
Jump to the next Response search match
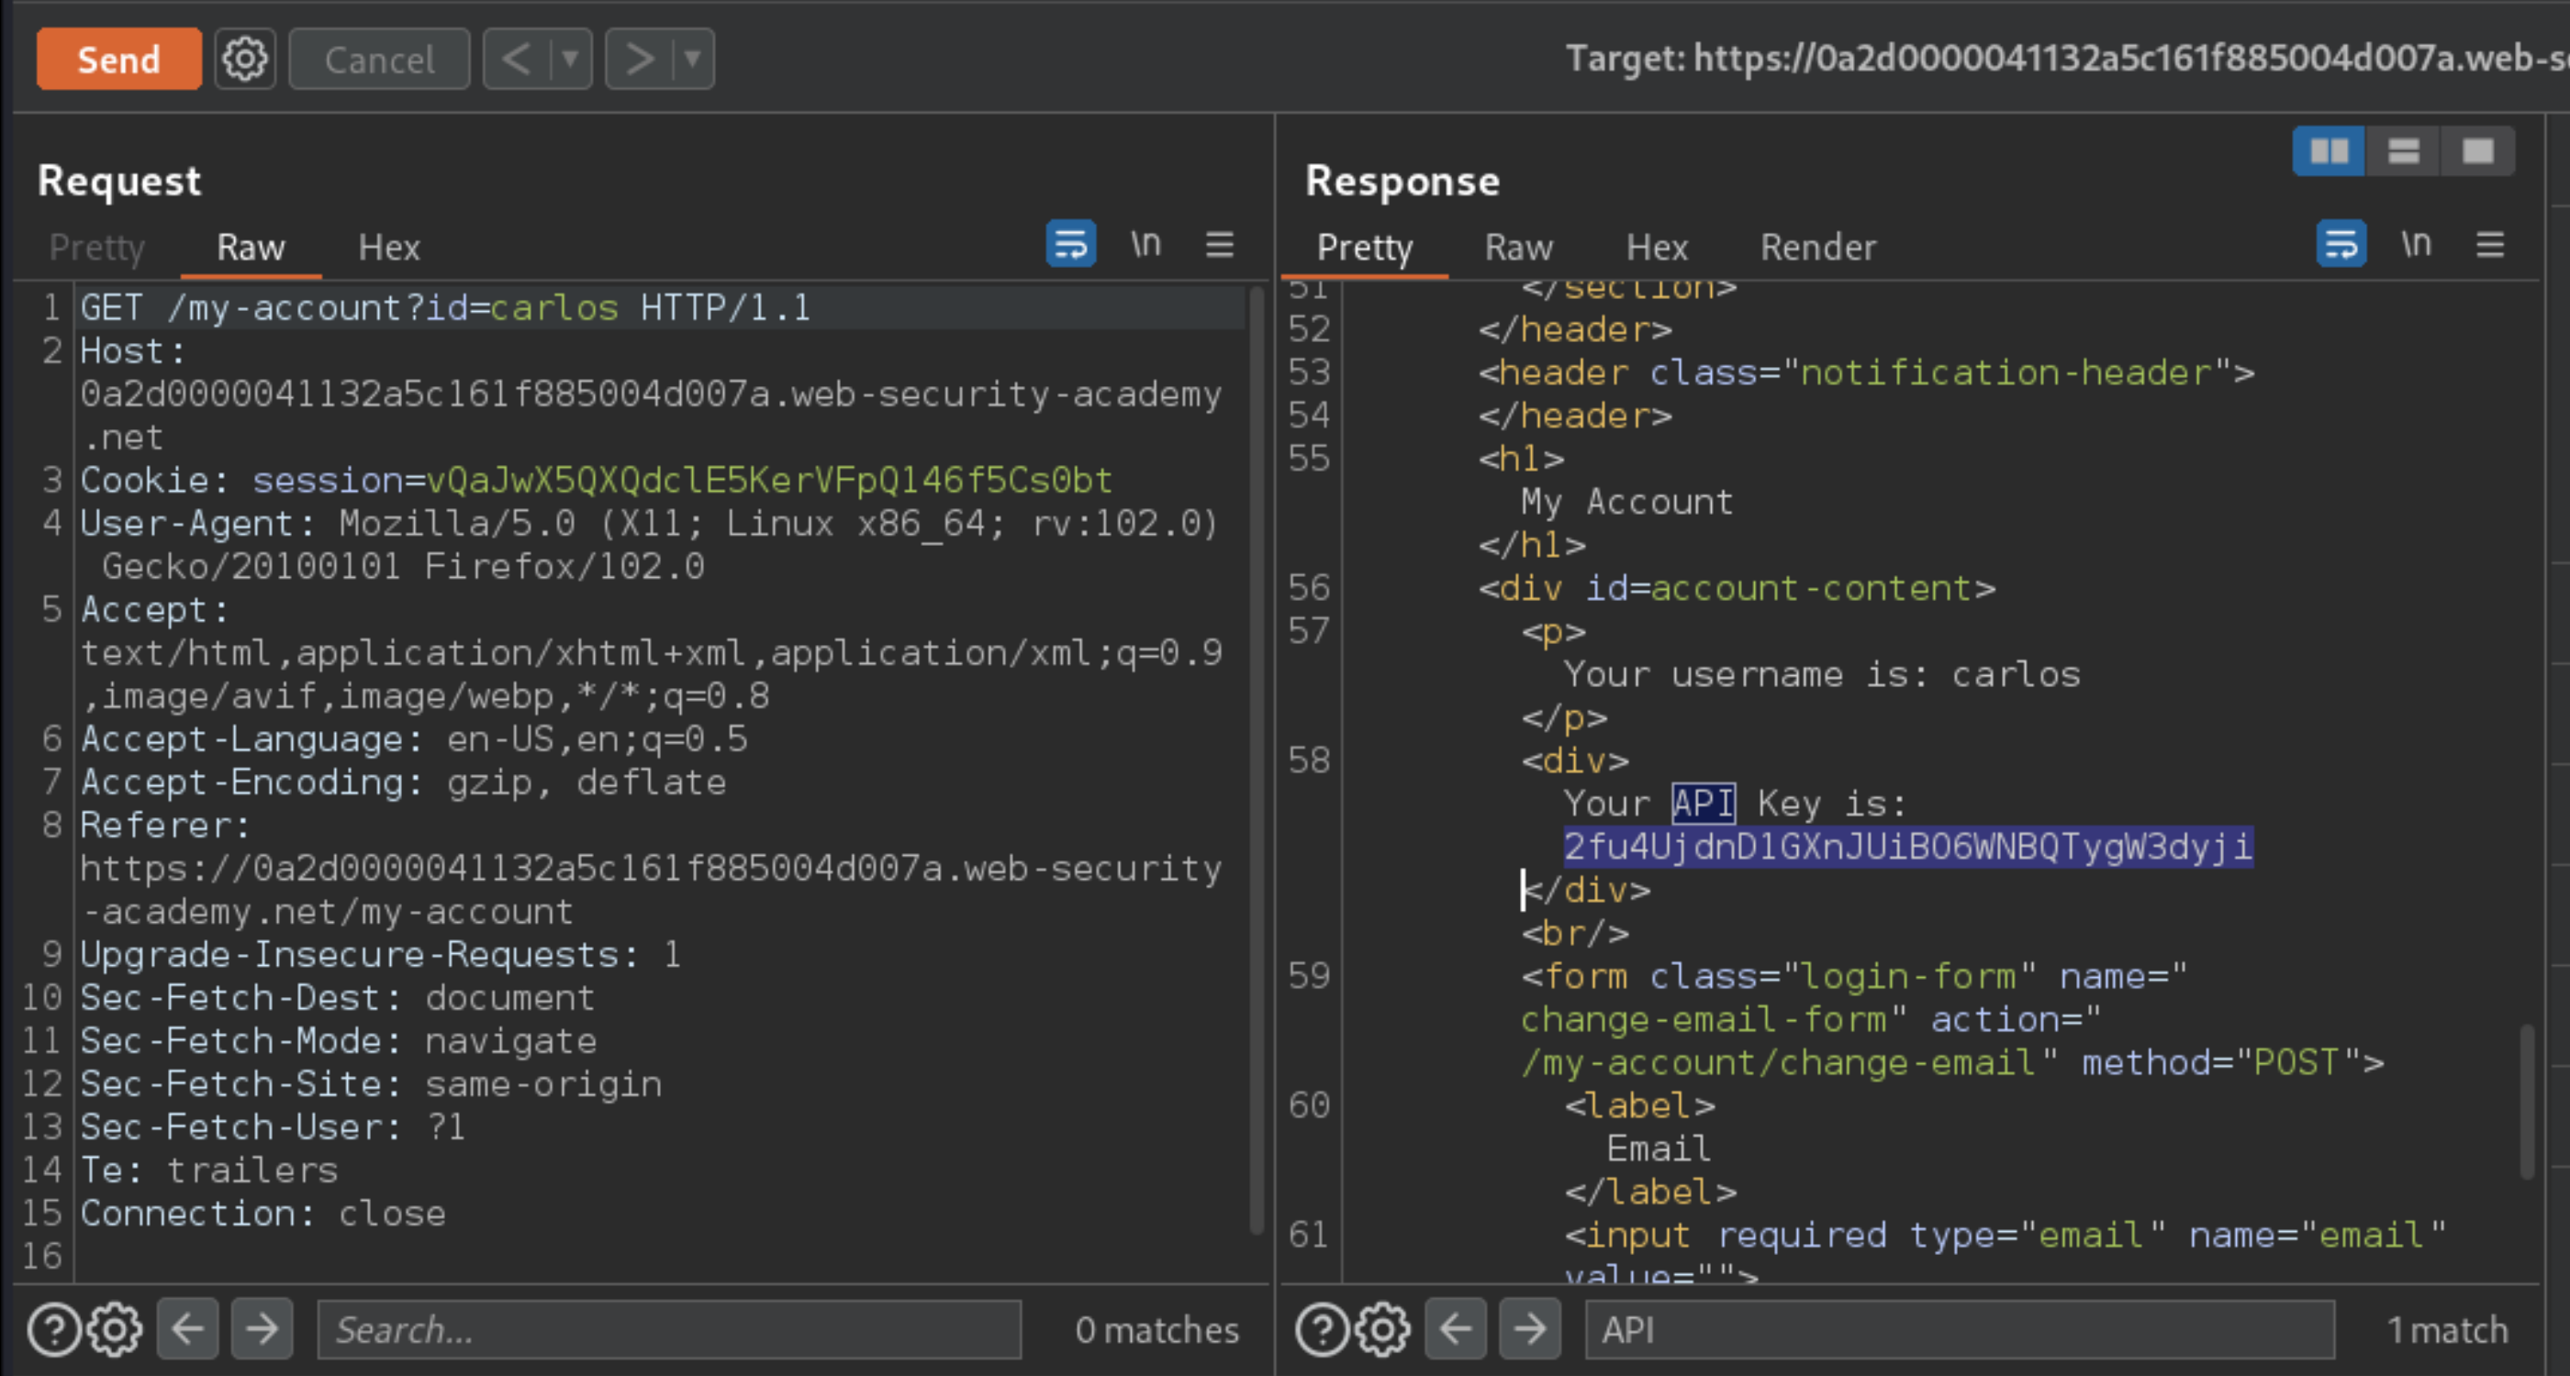tap(1529, 1329)
